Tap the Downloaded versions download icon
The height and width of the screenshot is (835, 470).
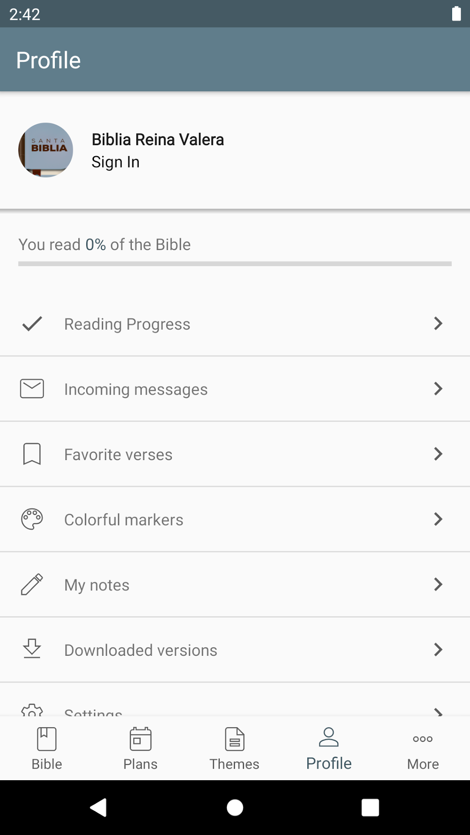[32, 649]
